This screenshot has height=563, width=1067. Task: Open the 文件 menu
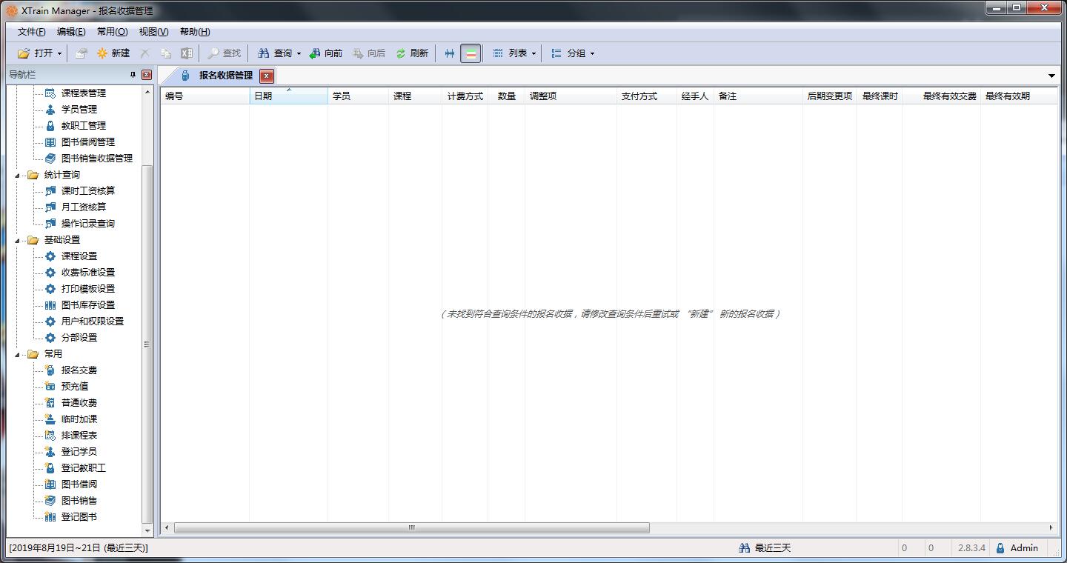[31, 32]
